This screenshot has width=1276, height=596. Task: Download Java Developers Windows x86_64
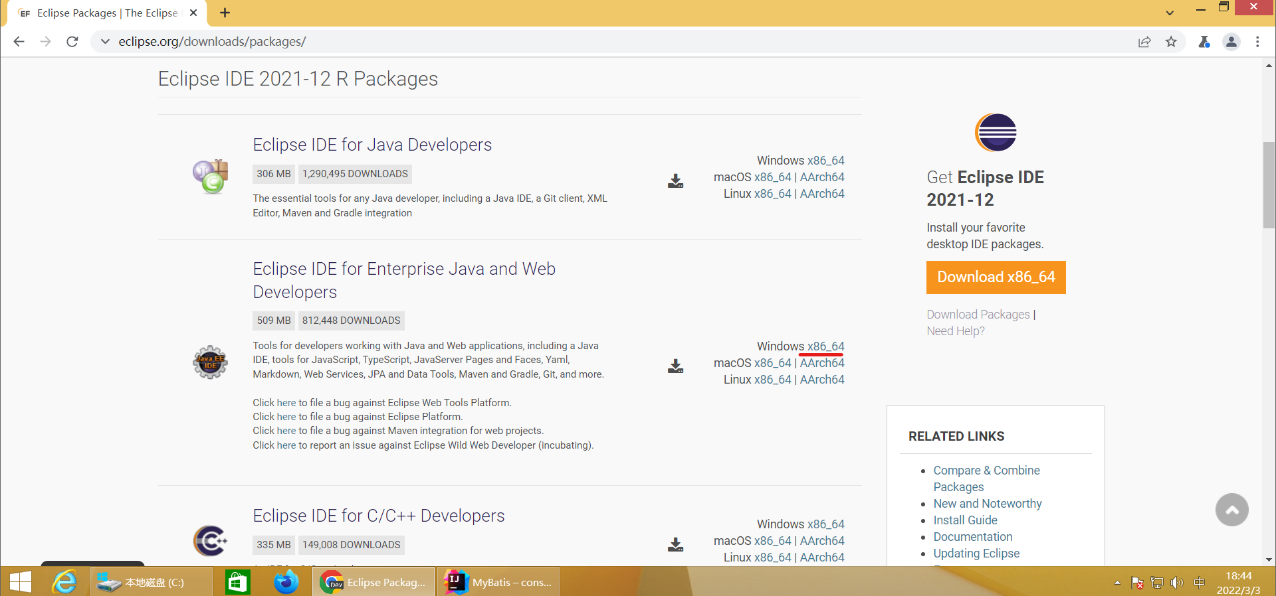825,161
